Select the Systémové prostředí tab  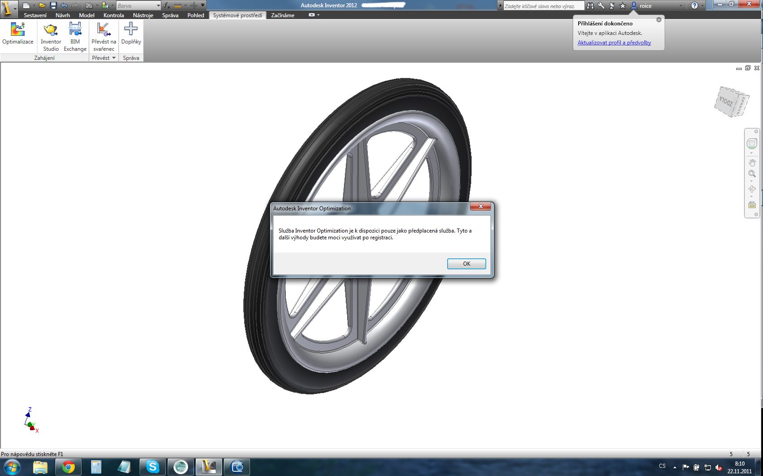tap(237, 15)
